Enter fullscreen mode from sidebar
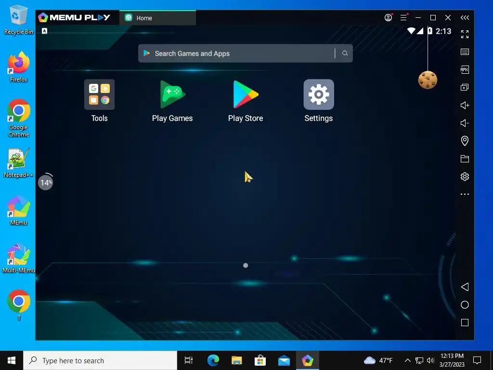The image size is (493, 370). click(465, 34)
